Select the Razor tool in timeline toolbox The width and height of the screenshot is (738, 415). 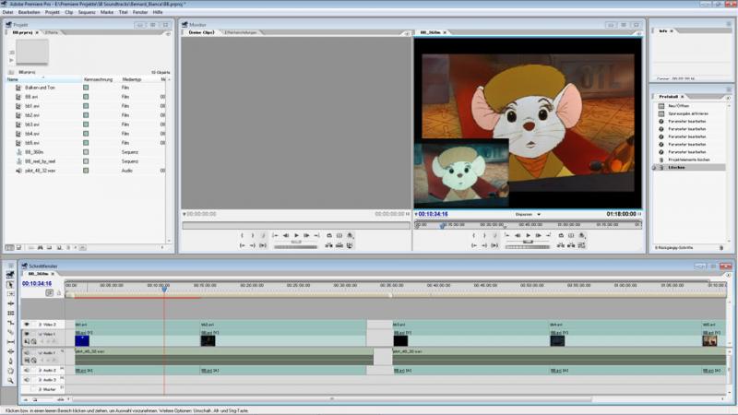pos(10,332)
